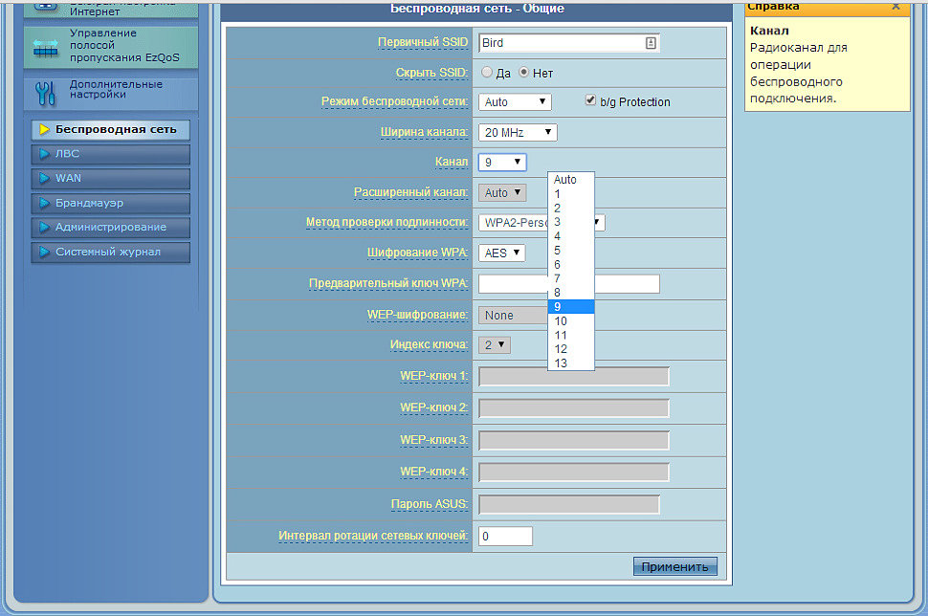Pick channel 6 in dropdown list
Image resolution: width=928 pixels, height=616 pixels.
[x=557, y=264]
